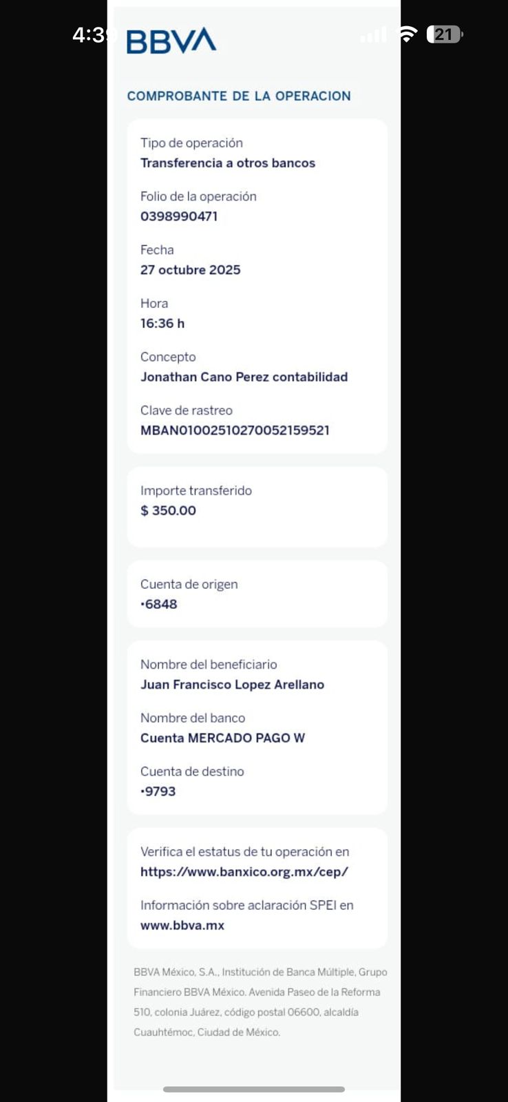Screen dimensions: 508x1102
Task: Tap the home indicator bar
Action: (254, 1089)
